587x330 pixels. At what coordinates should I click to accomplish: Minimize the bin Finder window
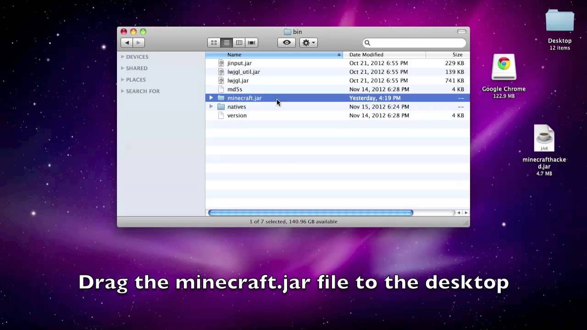point(133,32)
